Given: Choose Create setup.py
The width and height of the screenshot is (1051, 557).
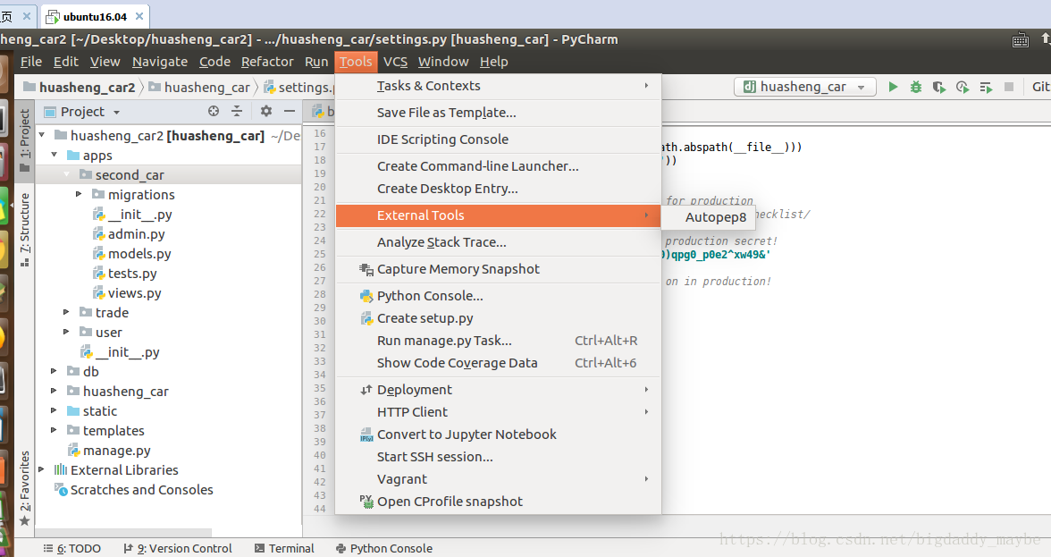Looking at the screenshot, I should point(498,317).
